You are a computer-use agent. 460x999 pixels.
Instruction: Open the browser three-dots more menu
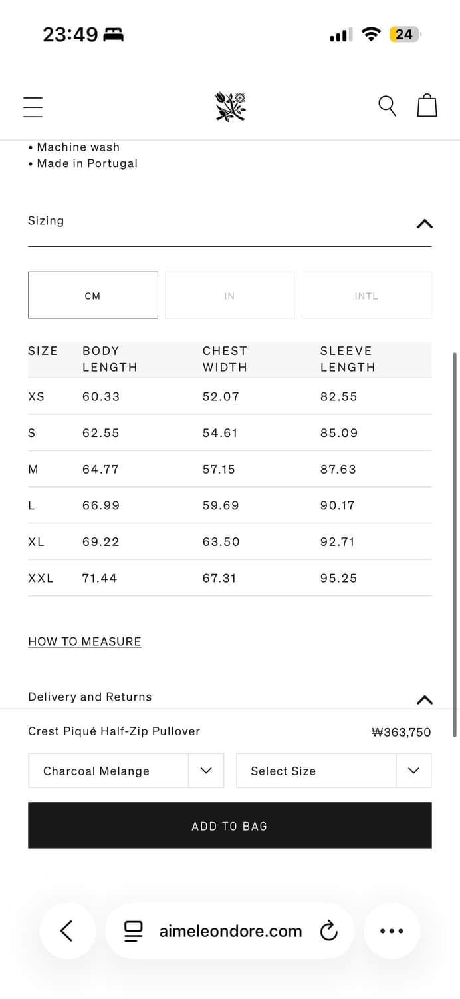tap(392, 931)
